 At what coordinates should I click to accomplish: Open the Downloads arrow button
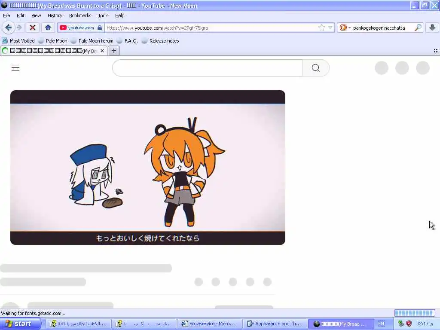point(432,27)
